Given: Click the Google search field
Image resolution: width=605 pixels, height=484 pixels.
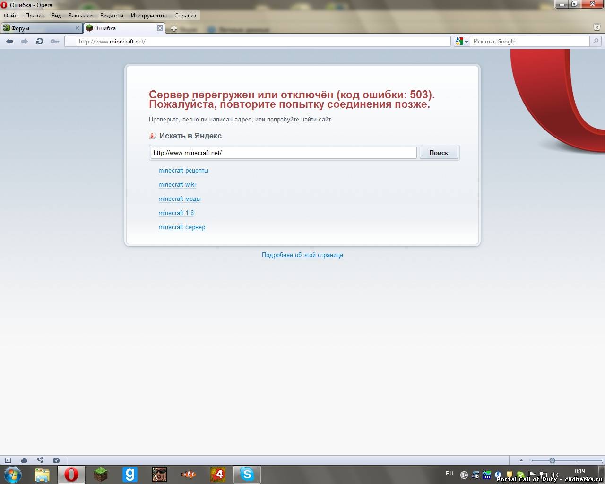Looking at the screenshot, I should (x=530, y=42).
